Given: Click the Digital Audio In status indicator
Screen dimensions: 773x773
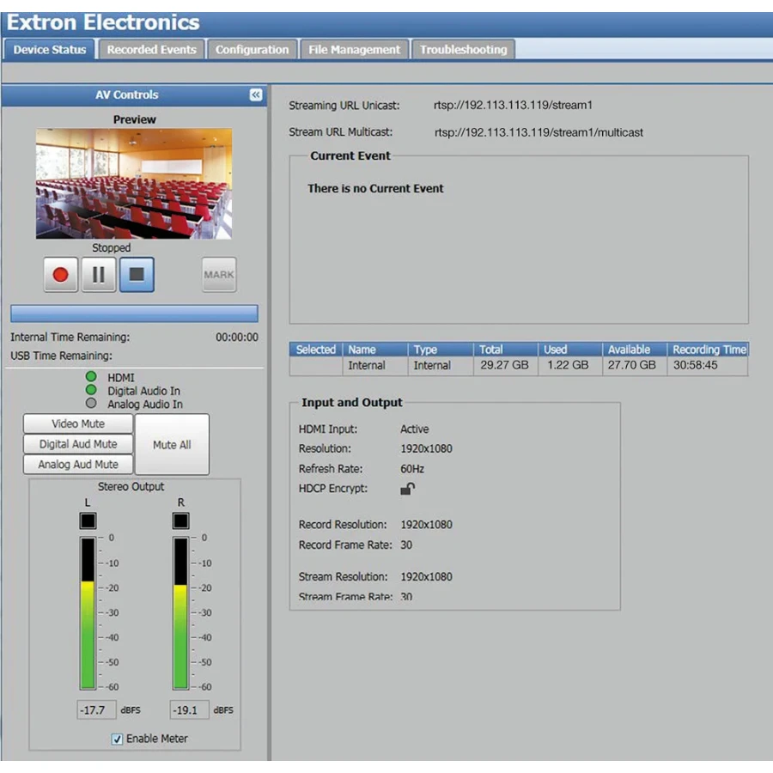Looking at the screenshot, I should tap(91, 390).
